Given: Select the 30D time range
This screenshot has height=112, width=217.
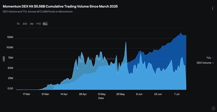Looking at the screenshot, I should tap(25, 24).
